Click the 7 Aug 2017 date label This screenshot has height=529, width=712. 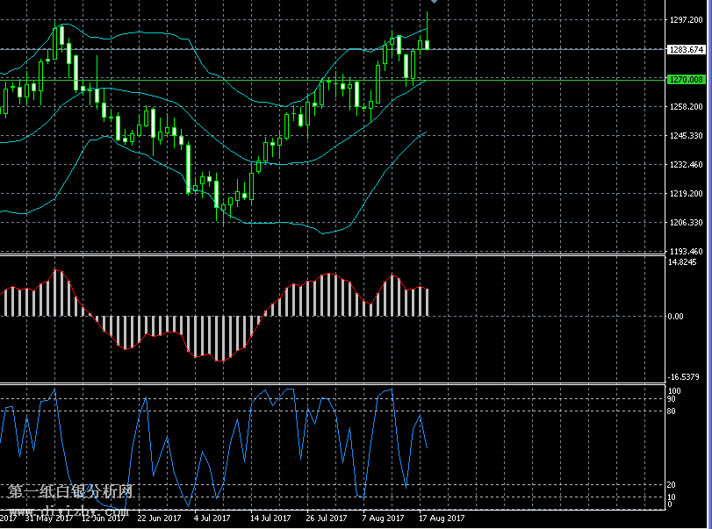pyautogui.click(x=382, y=518)
